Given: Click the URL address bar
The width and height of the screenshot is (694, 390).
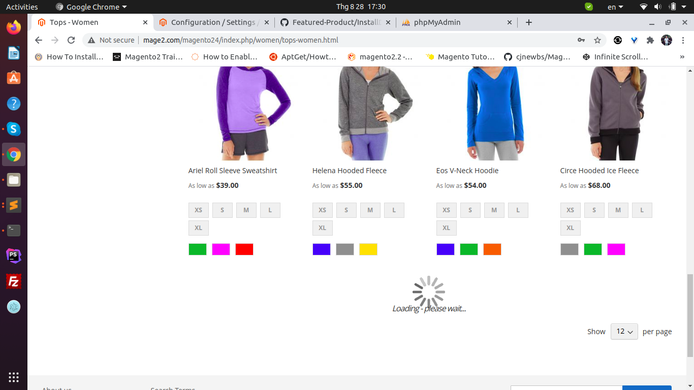Looking at the screenshot, I should (x=330, y=40).
